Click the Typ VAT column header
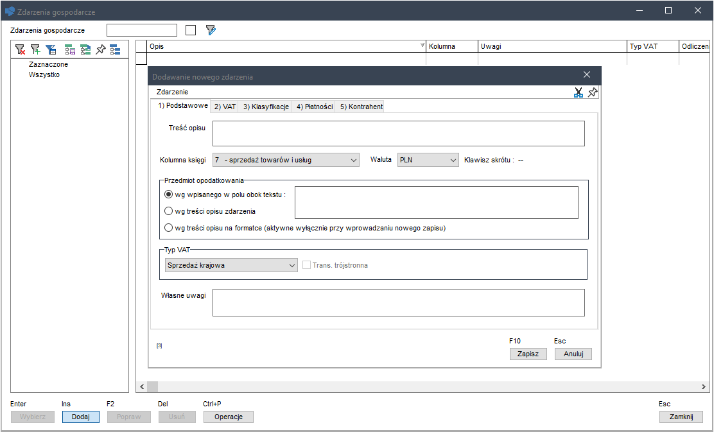Image resolution: width=714 pixels, height=432 pixels. point(653,46)
